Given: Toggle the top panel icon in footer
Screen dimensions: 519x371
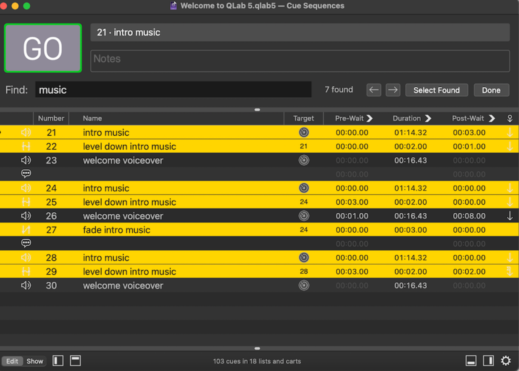Looking at the screenshot, I should [x=75, y=361].
